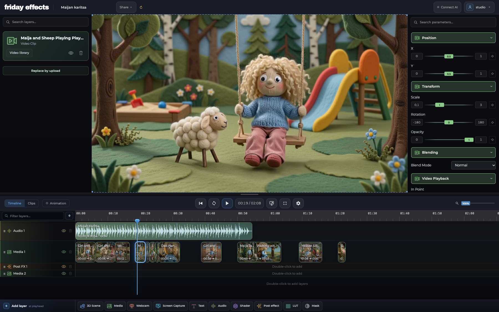Add a keyframe for Opacity
The image size is (499, 312).
click(x=492, y=140)
